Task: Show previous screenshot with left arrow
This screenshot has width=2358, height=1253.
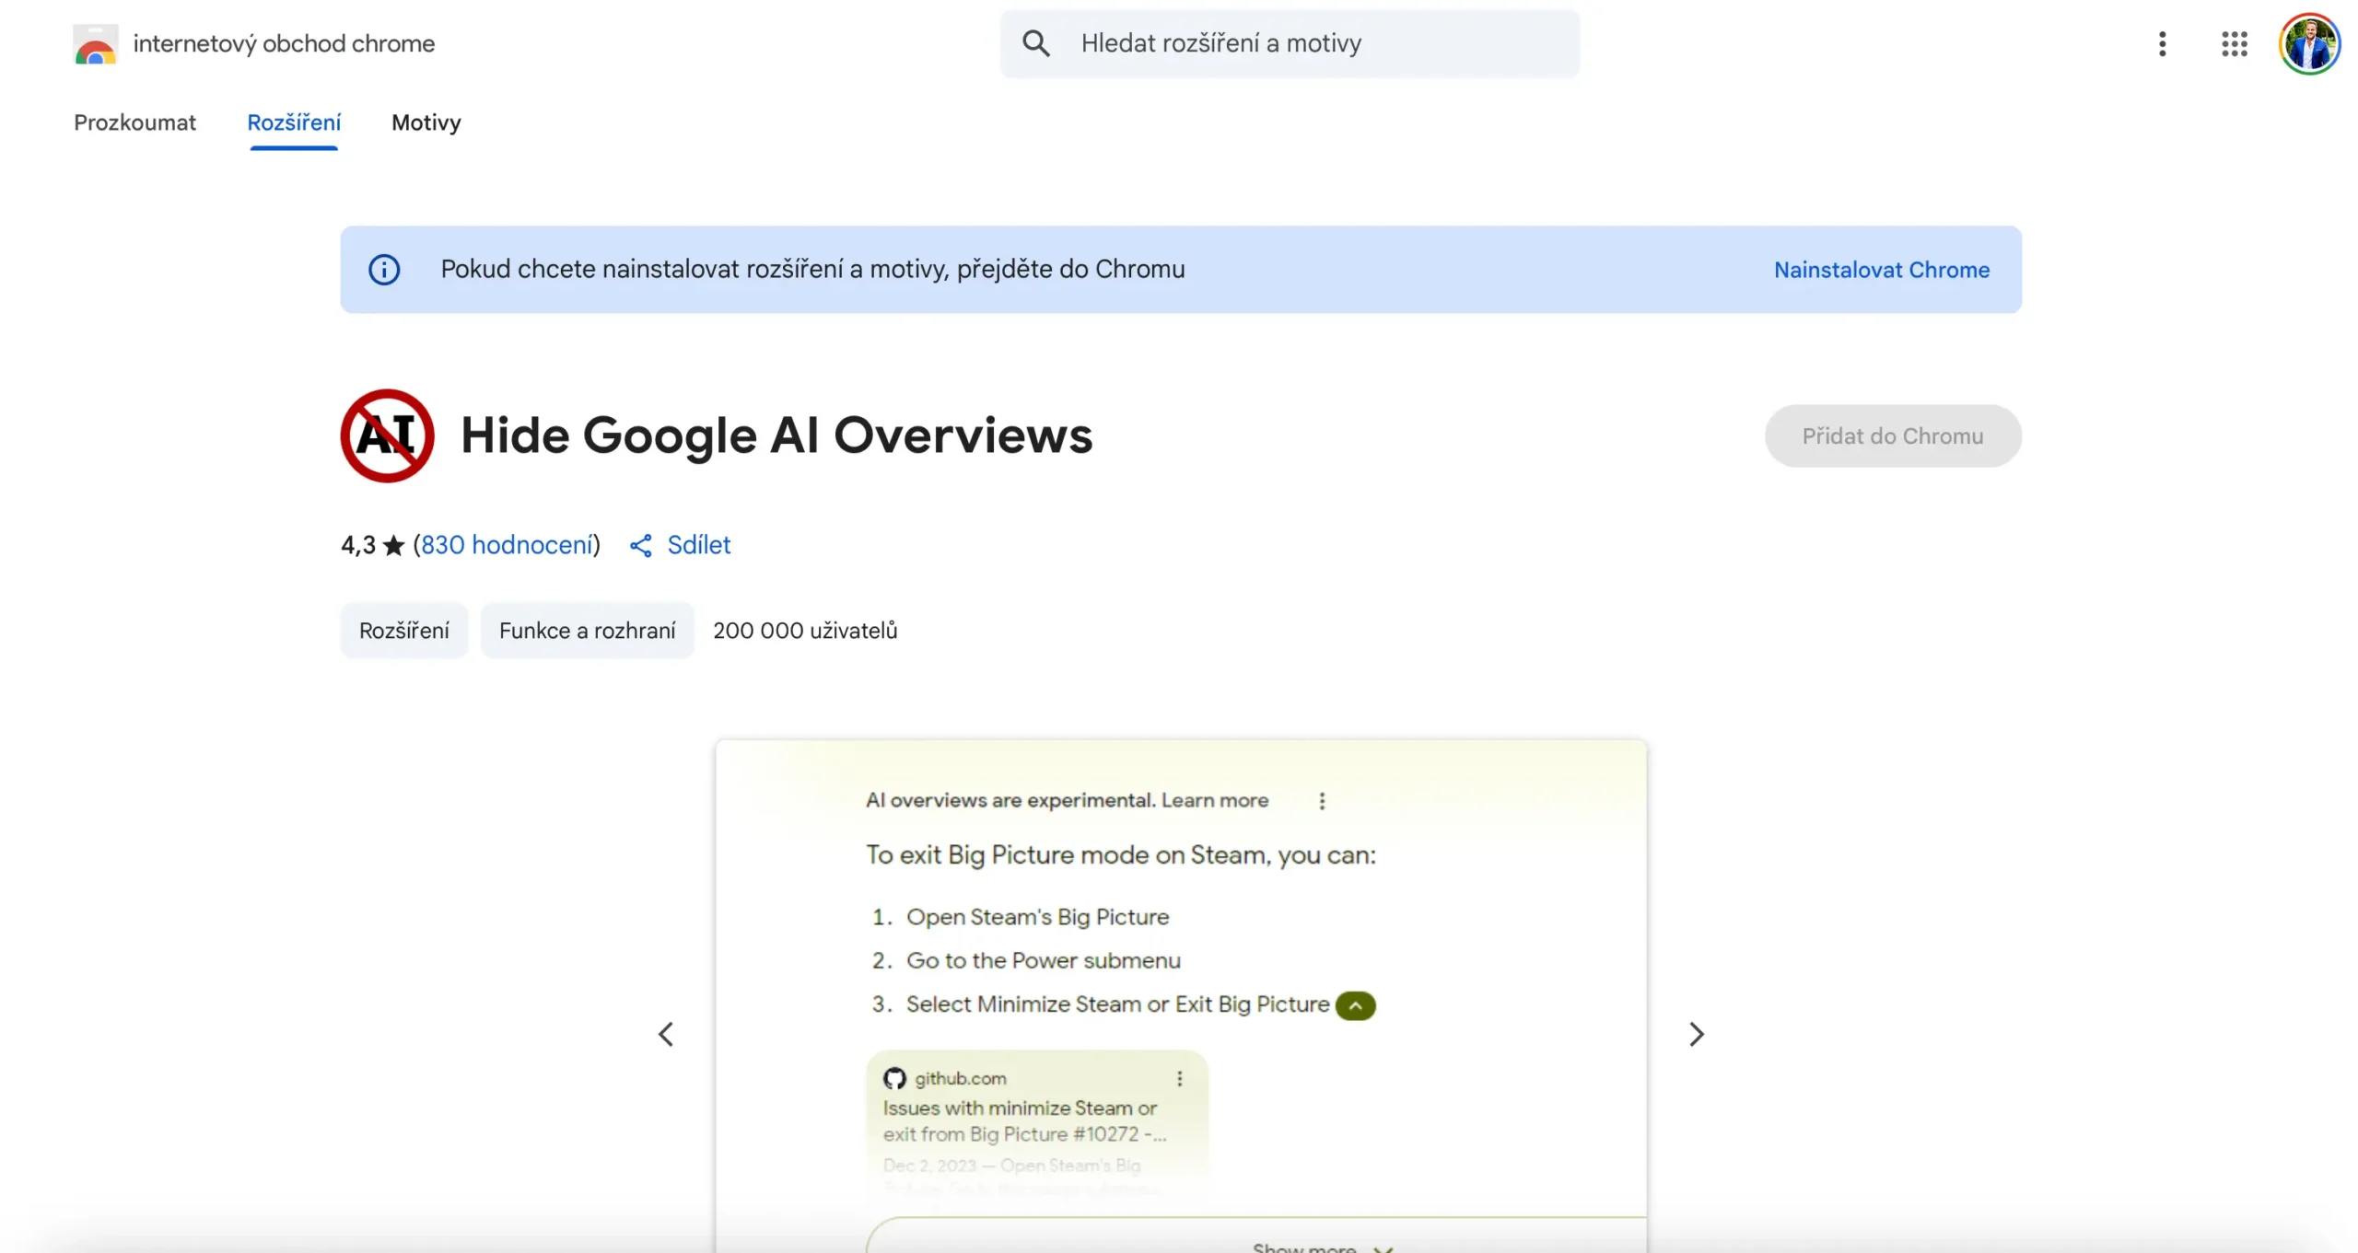Action: 667,1034
